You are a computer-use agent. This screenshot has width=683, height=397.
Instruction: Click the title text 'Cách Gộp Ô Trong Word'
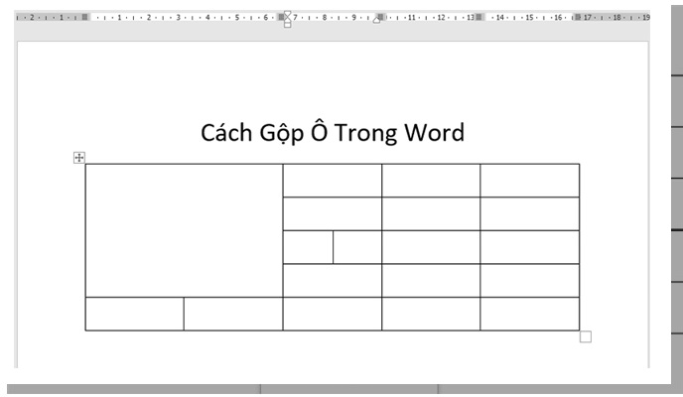(x=333, y=133)
